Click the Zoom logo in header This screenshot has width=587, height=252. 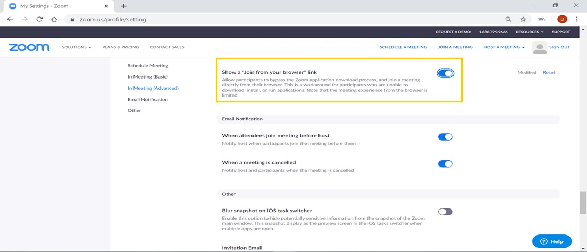pyautogui.click(x=29, y=47)
